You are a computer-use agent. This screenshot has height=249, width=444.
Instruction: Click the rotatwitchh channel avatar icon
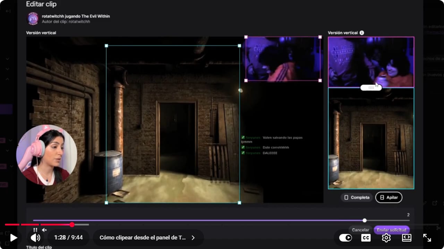(33, 19)
